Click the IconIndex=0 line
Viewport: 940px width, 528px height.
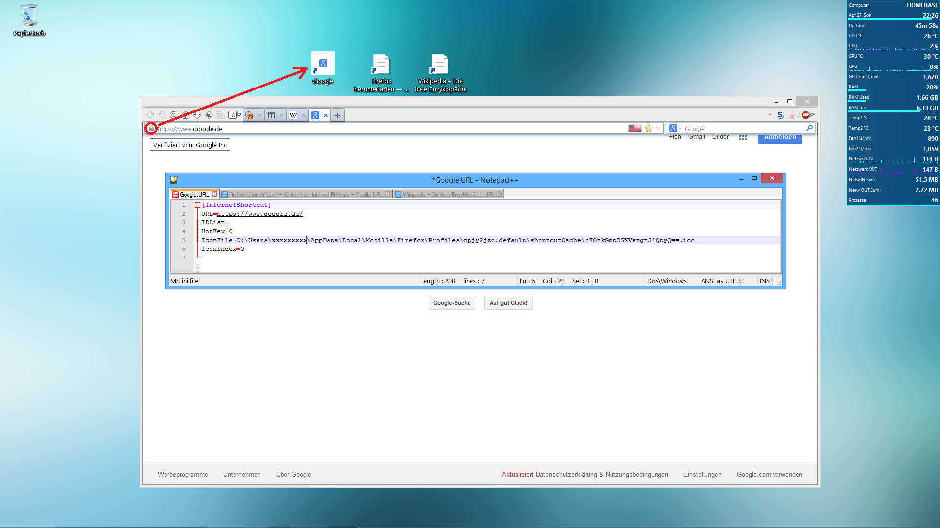click(222, 249)
